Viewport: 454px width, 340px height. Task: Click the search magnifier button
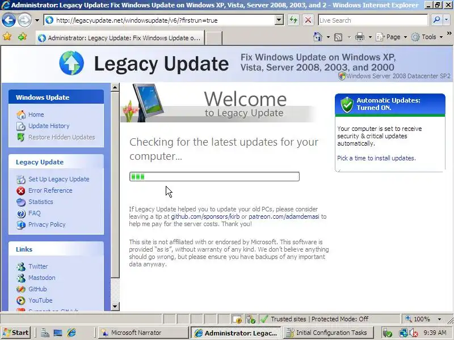pos(436,20)
